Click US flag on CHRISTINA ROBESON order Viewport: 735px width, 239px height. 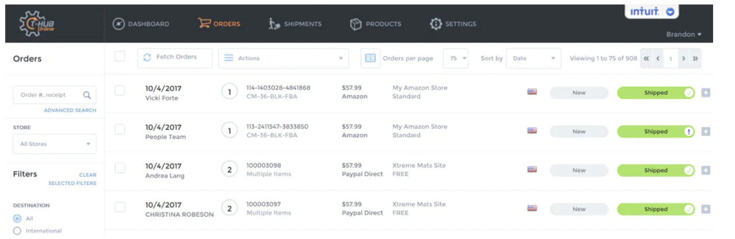click(x=532, y=208)
